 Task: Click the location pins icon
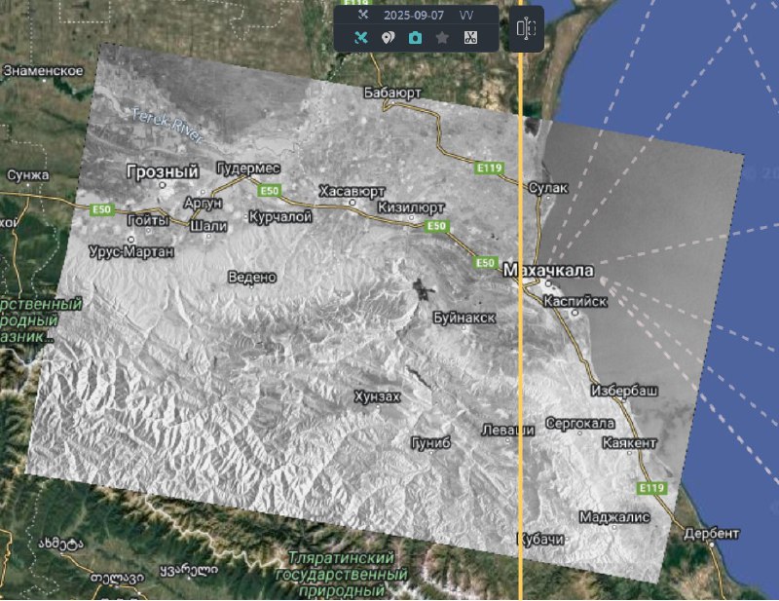pos(388,38)
